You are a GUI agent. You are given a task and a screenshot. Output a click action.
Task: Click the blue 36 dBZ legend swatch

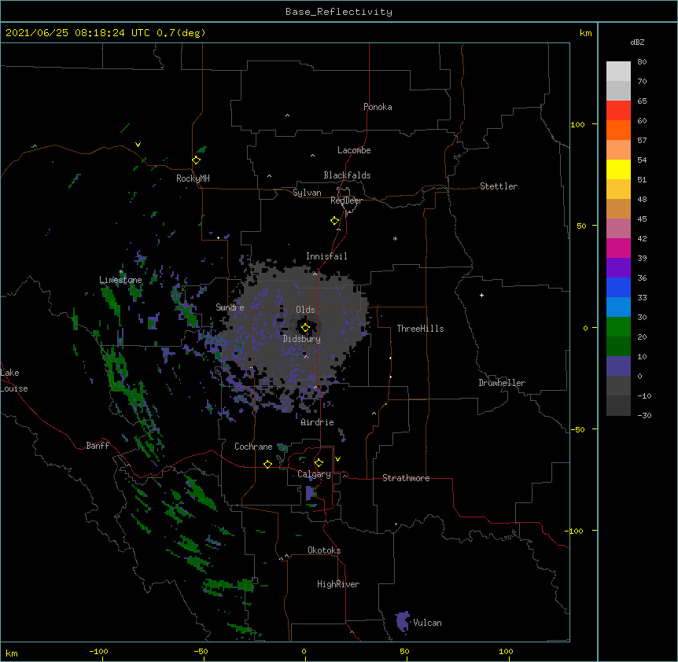618,287
